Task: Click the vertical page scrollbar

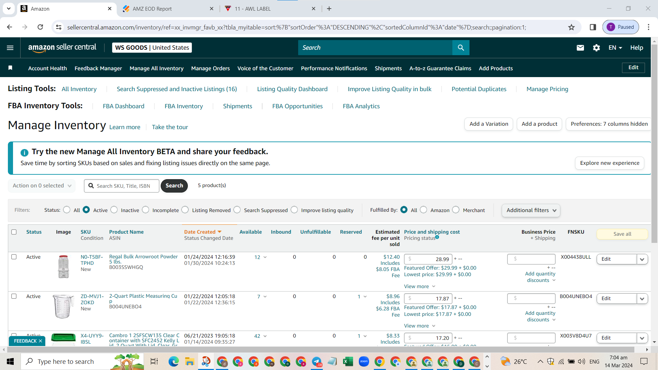Action: (654, 144)
